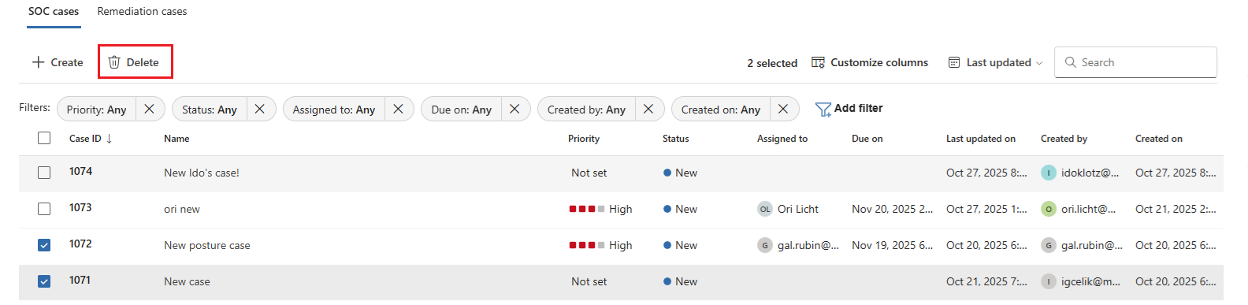Open the Assigned to: Any filter

click(x=334, y=110)
